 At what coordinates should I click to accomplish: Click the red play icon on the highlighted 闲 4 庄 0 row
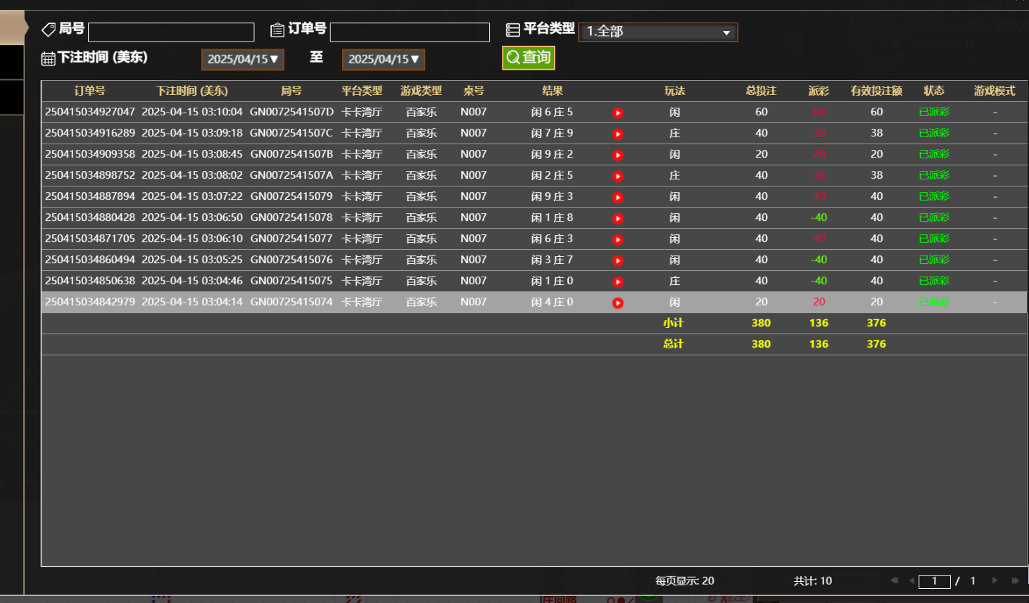(x=617, y=302)
